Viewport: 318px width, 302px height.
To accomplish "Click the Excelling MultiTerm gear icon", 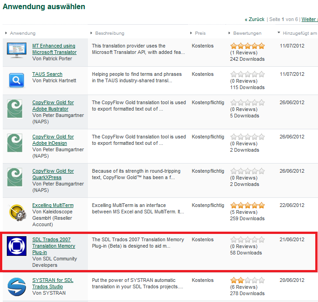I will point(17,213).
